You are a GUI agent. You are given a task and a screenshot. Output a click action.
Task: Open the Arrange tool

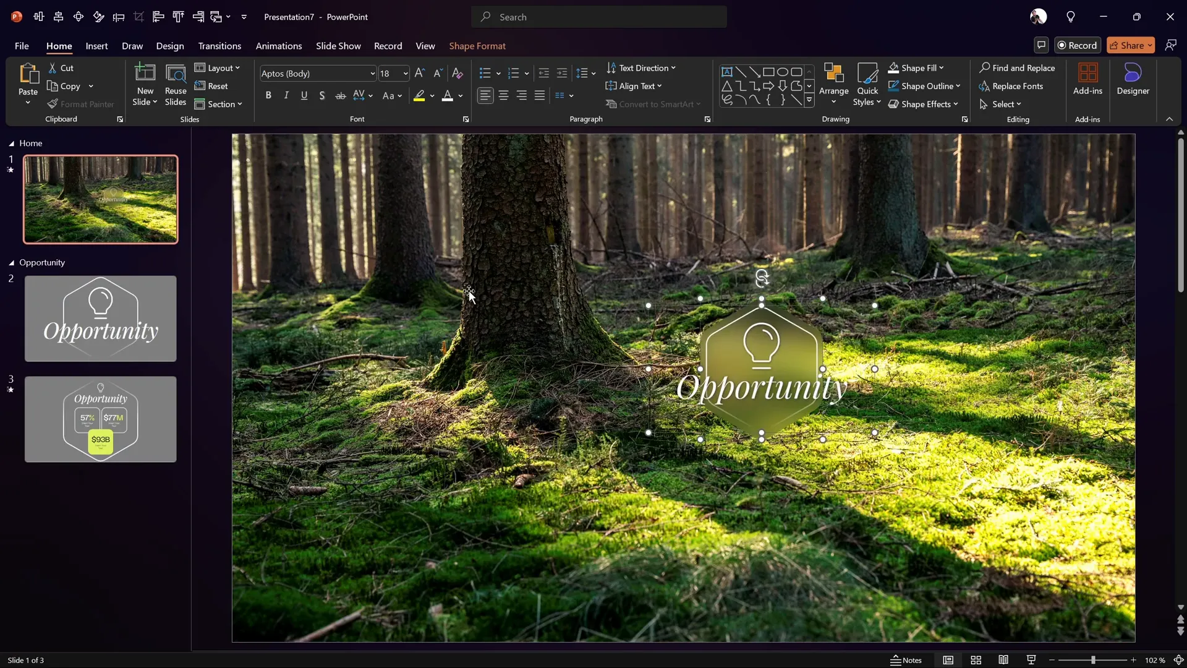[834, 84]
